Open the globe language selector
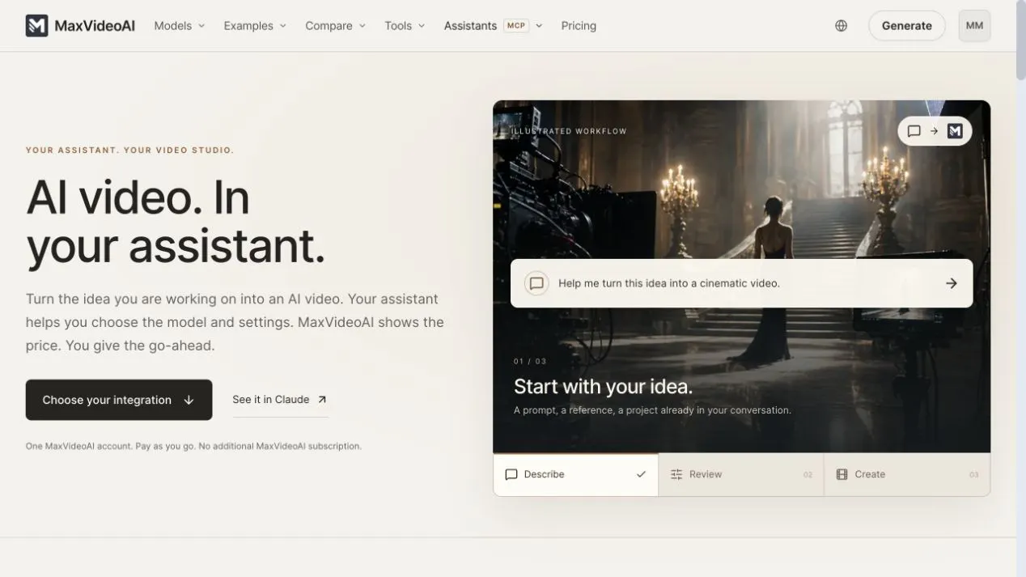The height and width of the screenshot is (577, 1026). point(842,26)
